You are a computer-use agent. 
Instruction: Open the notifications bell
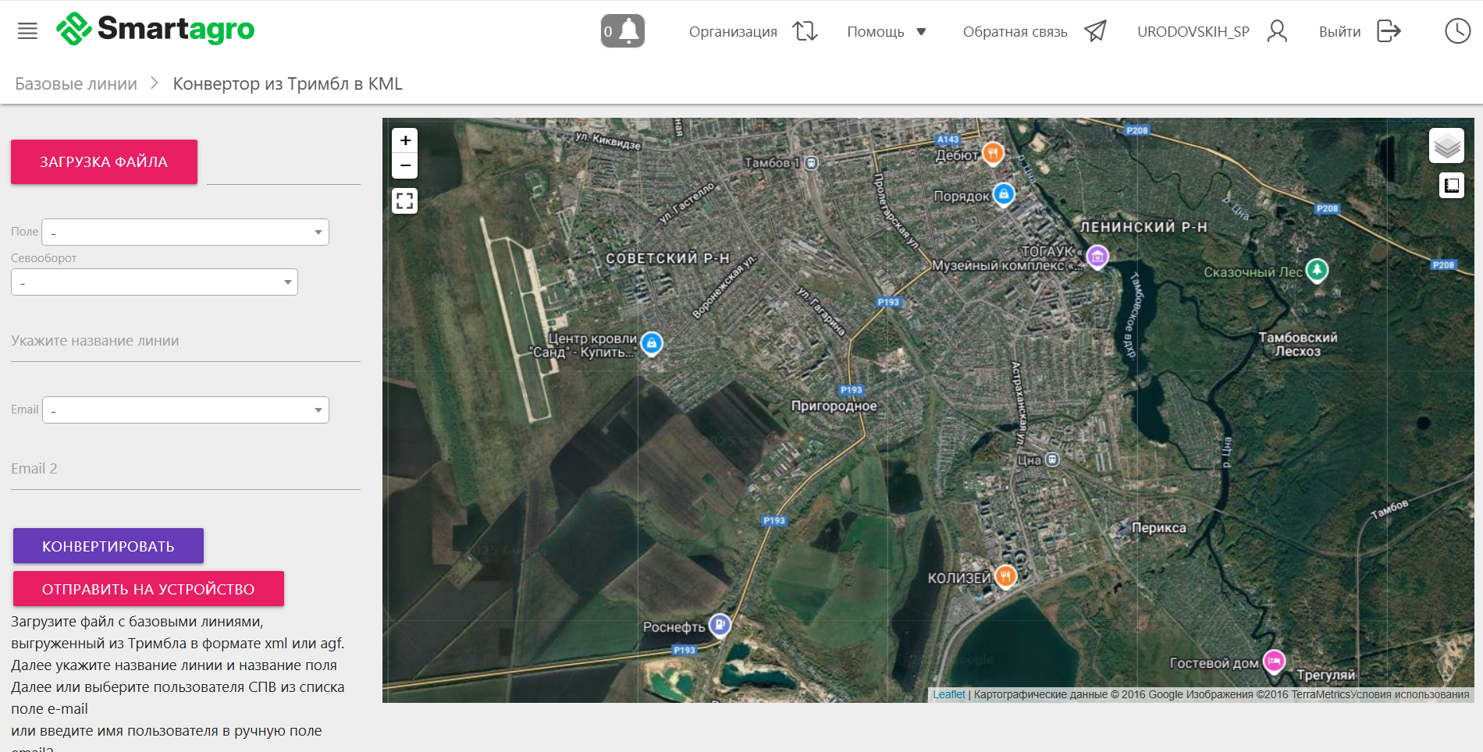623,31
